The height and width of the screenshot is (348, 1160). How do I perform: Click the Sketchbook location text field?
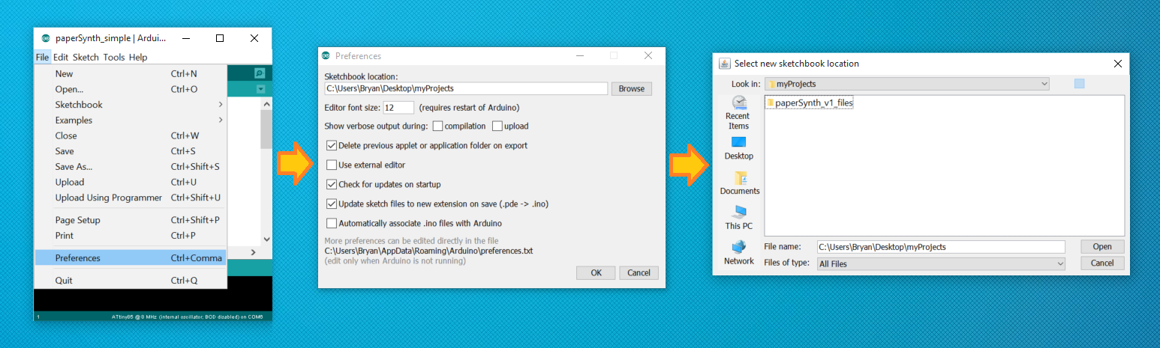[x=465, y=88]
